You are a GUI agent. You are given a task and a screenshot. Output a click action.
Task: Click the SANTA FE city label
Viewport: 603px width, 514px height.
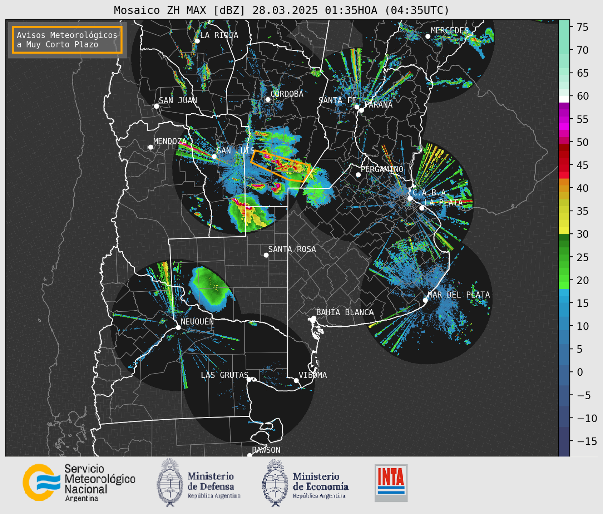click(x=337, y=100)
